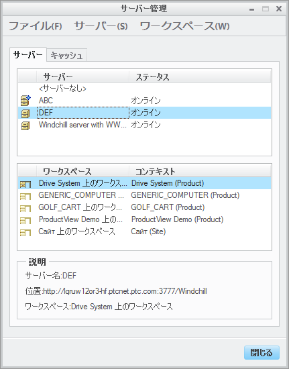Viewport: 289px width, 369px height.
Task: Click the Сайт (Site) context
Action: click(x=148, y=231)
